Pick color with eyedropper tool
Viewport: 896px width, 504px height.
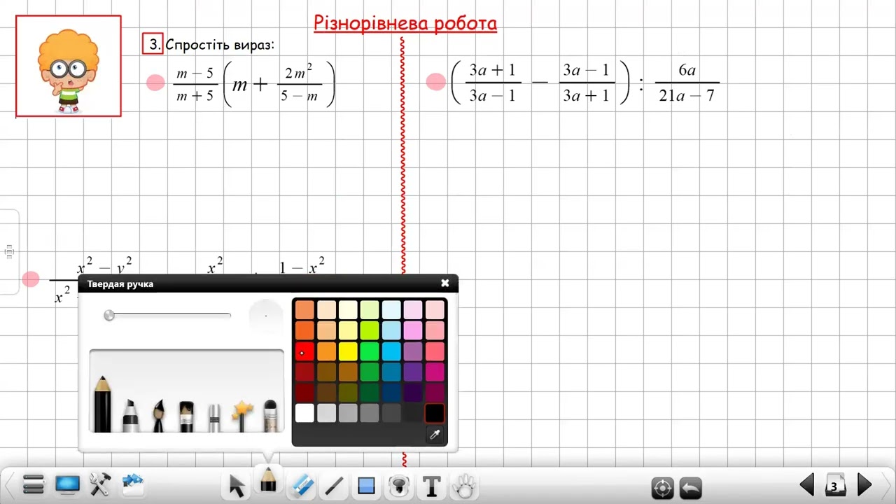[435, 435]
